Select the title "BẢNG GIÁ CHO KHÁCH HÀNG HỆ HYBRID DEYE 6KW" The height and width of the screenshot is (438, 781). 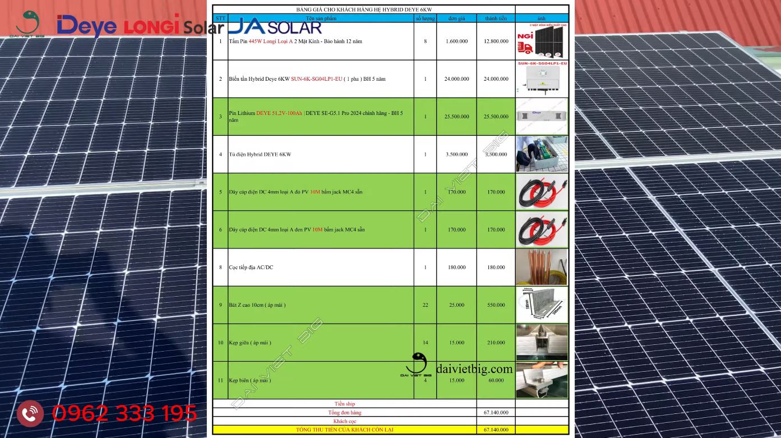click(x=364, y=10)
